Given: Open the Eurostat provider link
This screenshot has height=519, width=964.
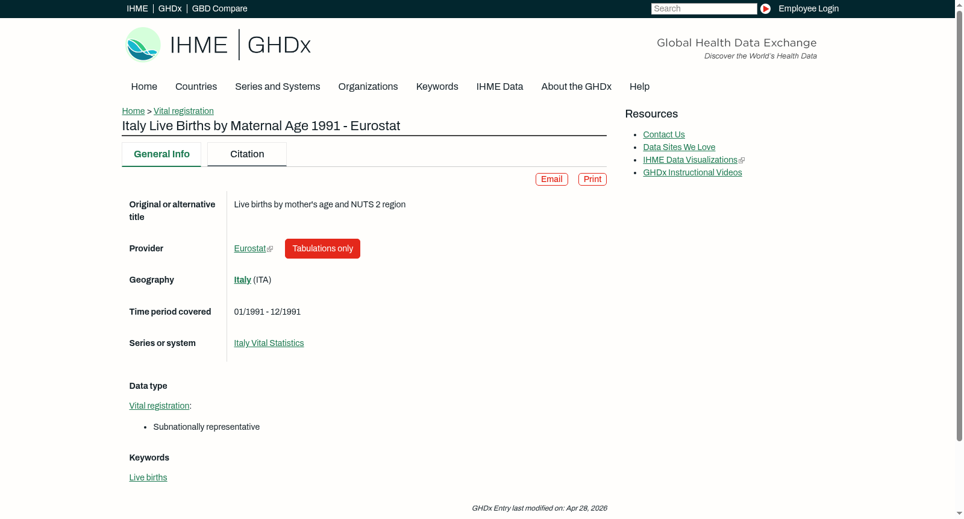Looking at the screenshot, I should [250, 249].
